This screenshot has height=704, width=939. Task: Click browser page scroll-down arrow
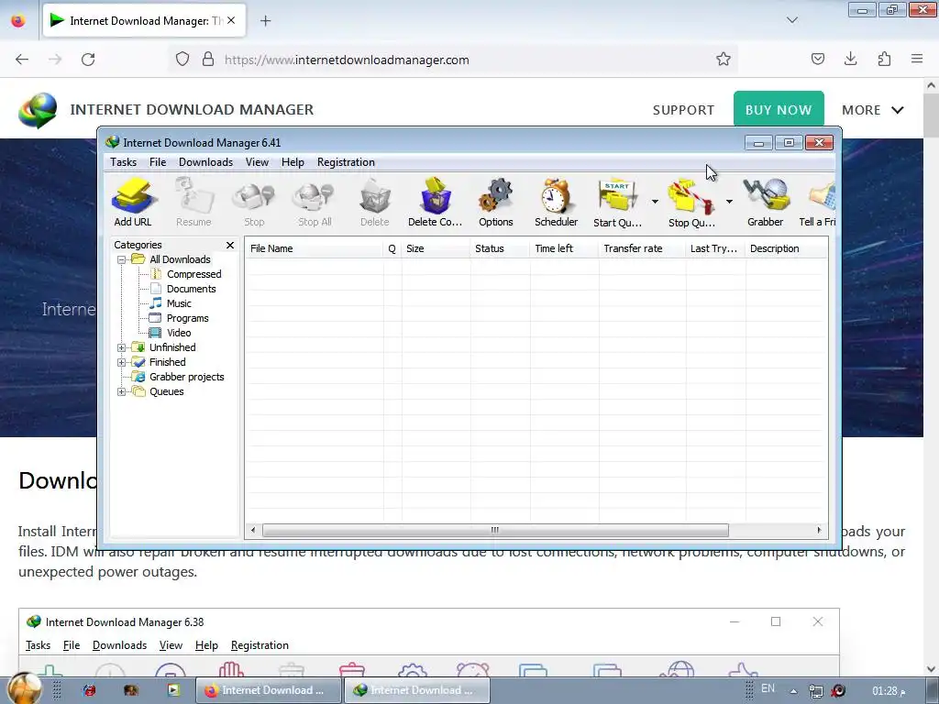[932, 668]
